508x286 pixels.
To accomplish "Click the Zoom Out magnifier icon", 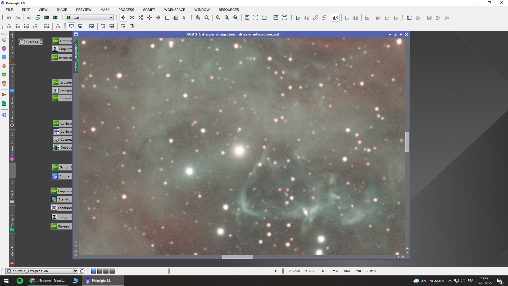I will (207, 18).
